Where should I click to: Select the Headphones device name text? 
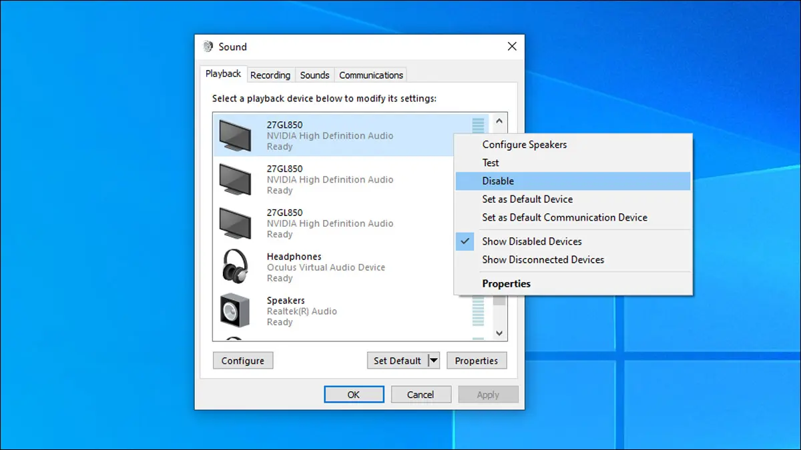point(294,257)
